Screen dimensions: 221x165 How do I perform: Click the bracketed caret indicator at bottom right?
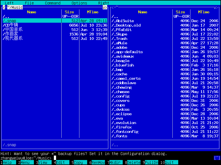tap(217, 158)
